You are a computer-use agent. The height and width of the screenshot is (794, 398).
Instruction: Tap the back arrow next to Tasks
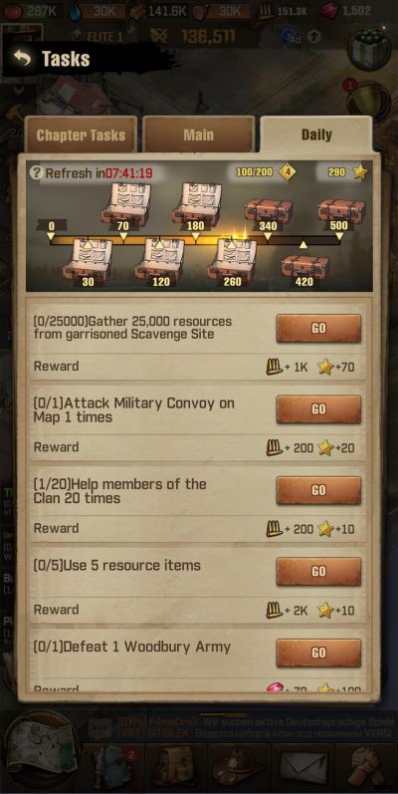click(22, 59)
